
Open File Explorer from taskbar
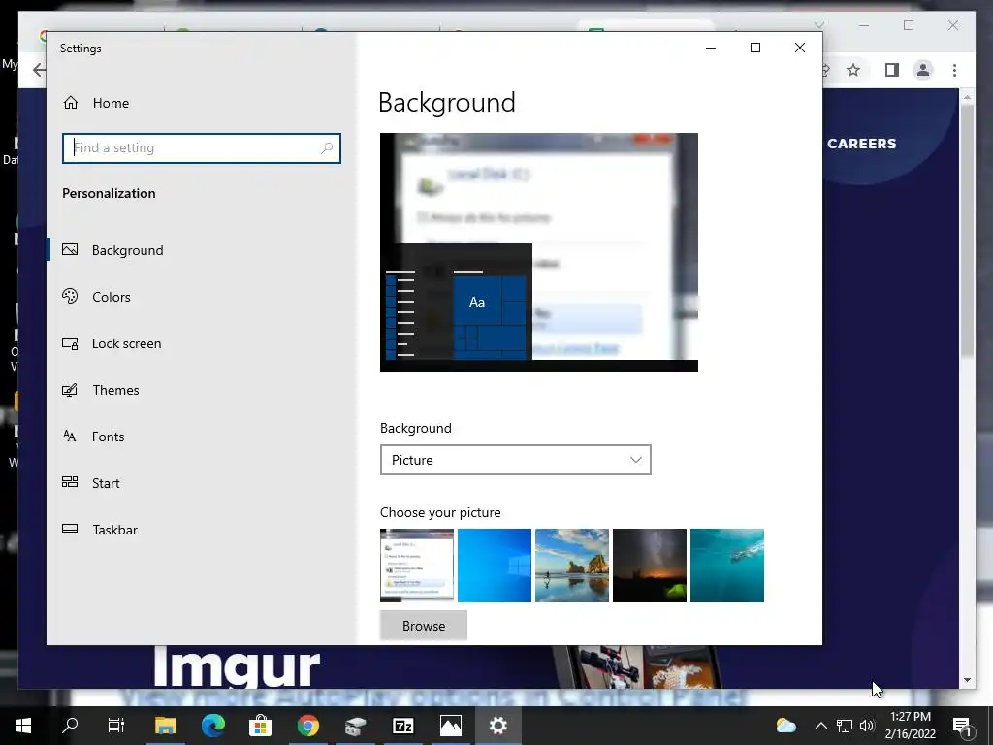point(165,726)
